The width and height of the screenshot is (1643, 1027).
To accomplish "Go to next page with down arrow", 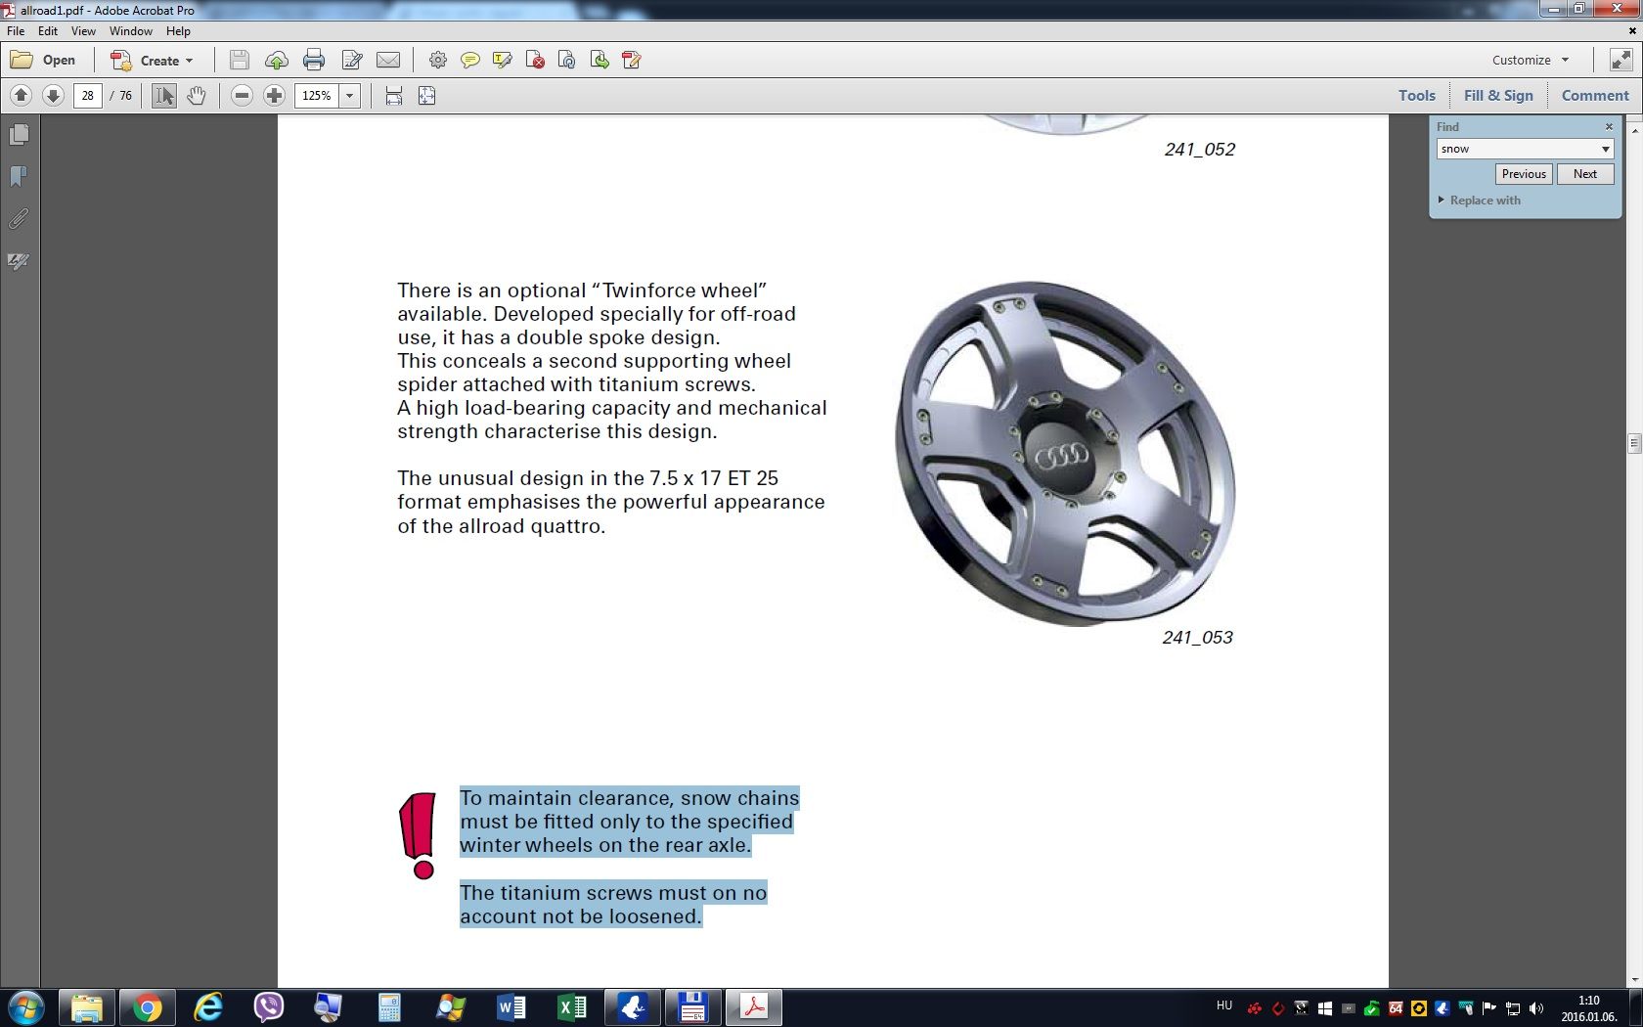I will 53,95.
